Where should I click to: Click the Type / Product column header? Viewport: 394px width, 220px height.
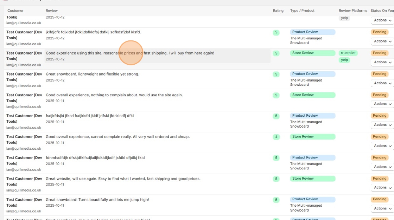tap(302, 11)
